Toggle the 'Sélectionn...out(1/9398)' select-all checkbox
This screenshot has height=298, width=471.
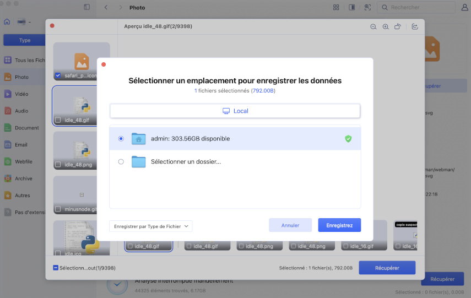pos(56,268)
